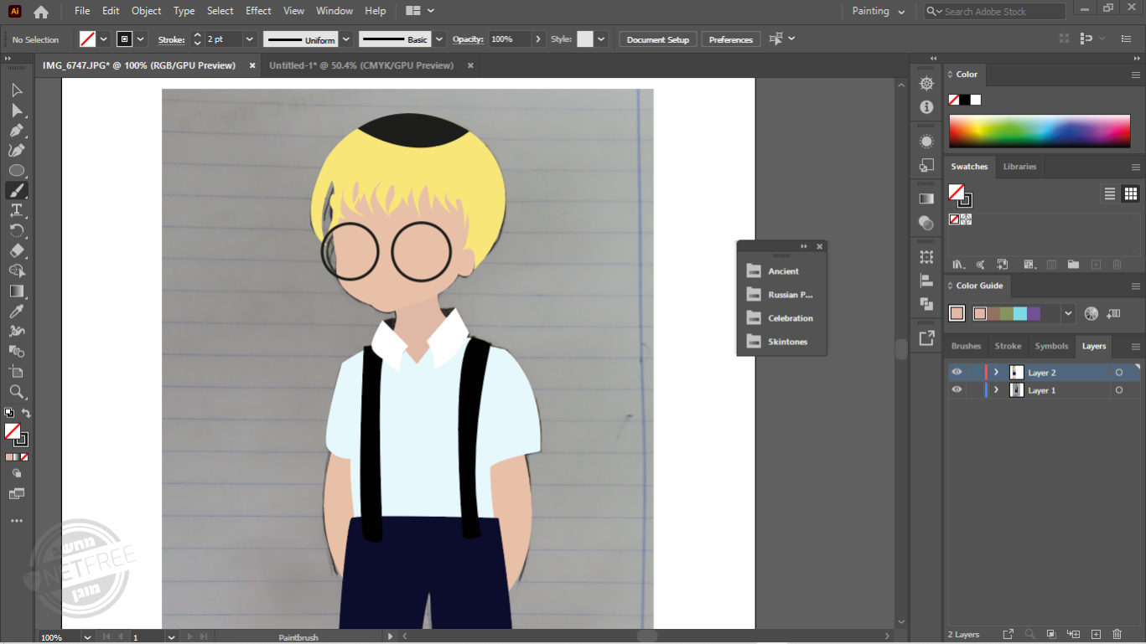
Task: Toggle visibility of Layer 1
Action: [957, 389]
